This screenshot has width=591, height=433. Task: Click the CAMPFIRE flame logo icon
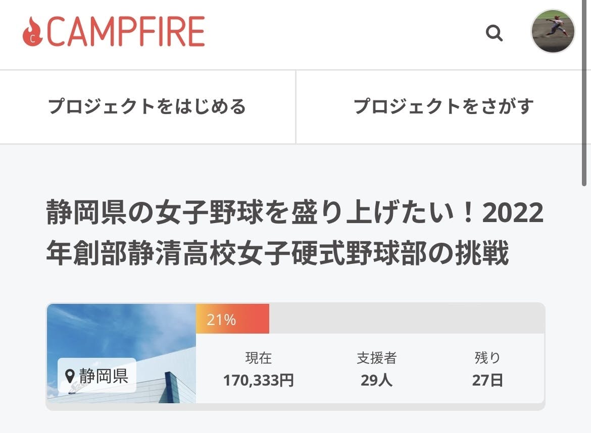click(x=33, y=32)
